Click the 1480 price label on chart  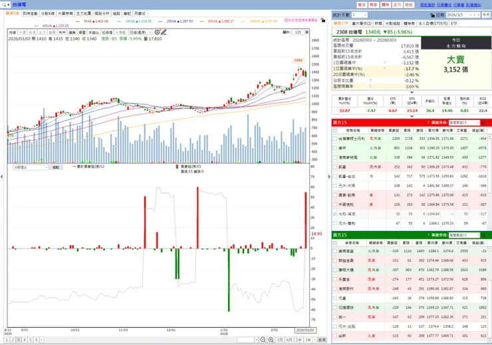(x=298, y=61)
